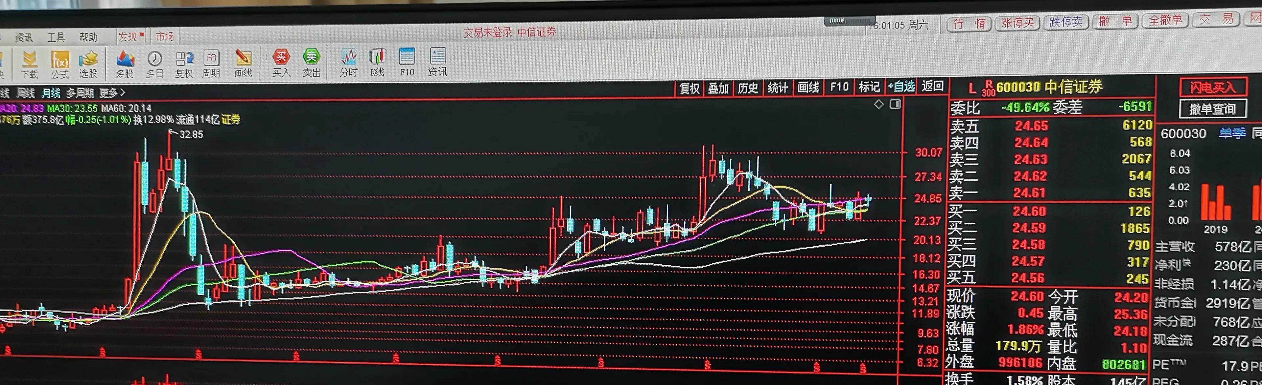Toggle the side panel icon above the chart
1262x385 pixels.
895,104
